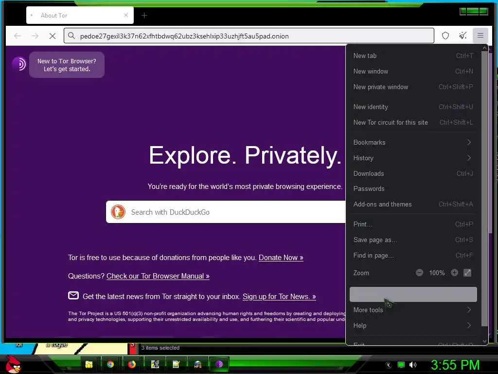The height and width of the screenshot is (374, 498).
Task: Launch Firefox from the taskbar
Action: pyautogui.click(x=132, y=364)
